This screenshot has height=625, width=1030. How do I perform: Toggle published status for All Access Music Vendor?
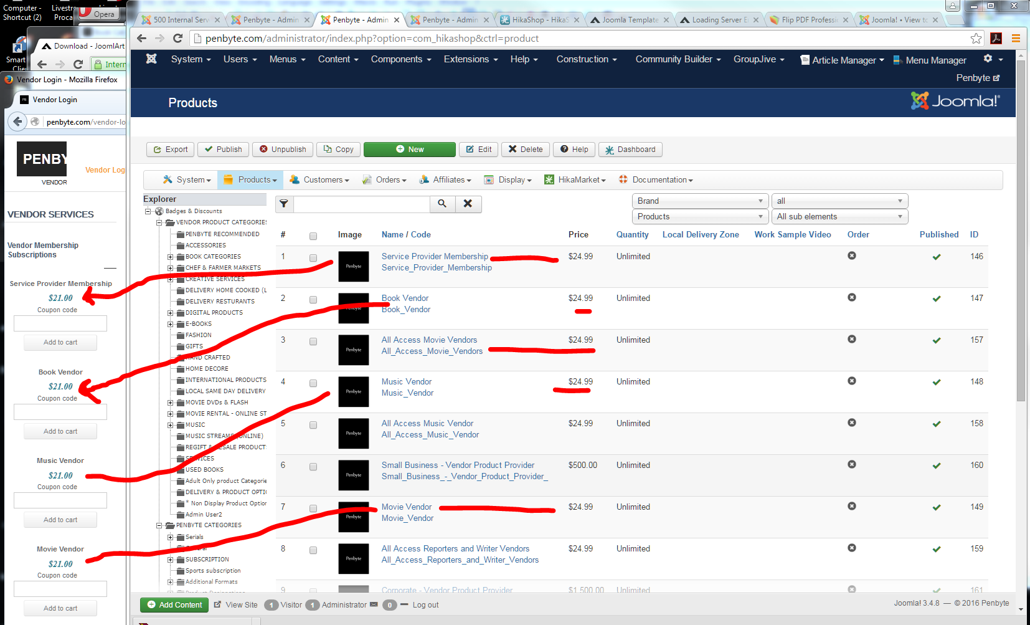coord(937,424)
